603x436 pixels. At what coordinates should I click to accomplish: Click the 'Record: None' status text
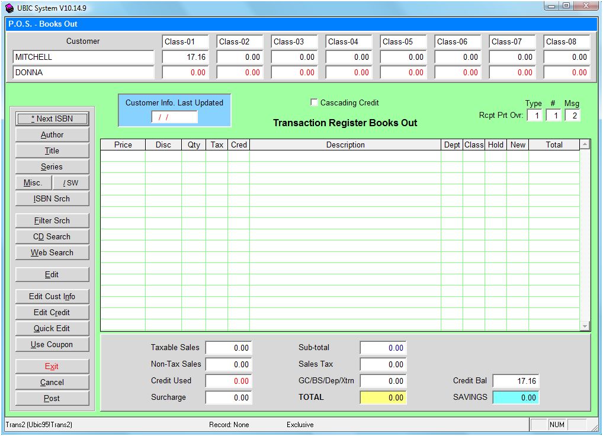(229, 425)
